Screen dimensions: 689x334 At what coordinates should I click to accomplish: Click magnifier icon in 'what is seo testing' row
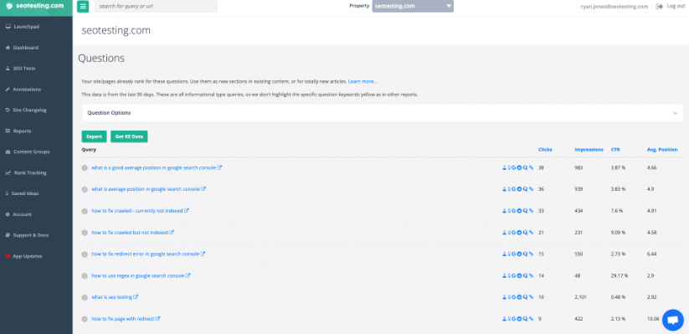click(x=525, y=297)
